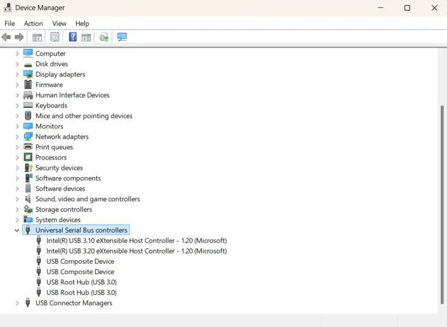This screenshot has height=327, width=447.
Task: Select the first USB Root Hub (USB 3.0)
Action: pyautogui.click(x=82, y=282)
